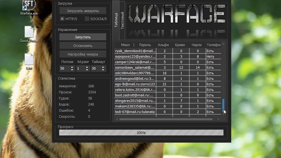Enable the SOCKS4/5 checkbox
Image resolution: width=281 pixels, height=158 pixels.
(87, 18)
